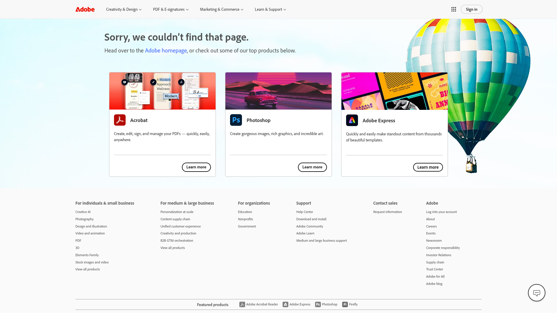Open the Help Center link
Image resolution: width=557 pixels, height=313 pixels.
click(304, 212)
